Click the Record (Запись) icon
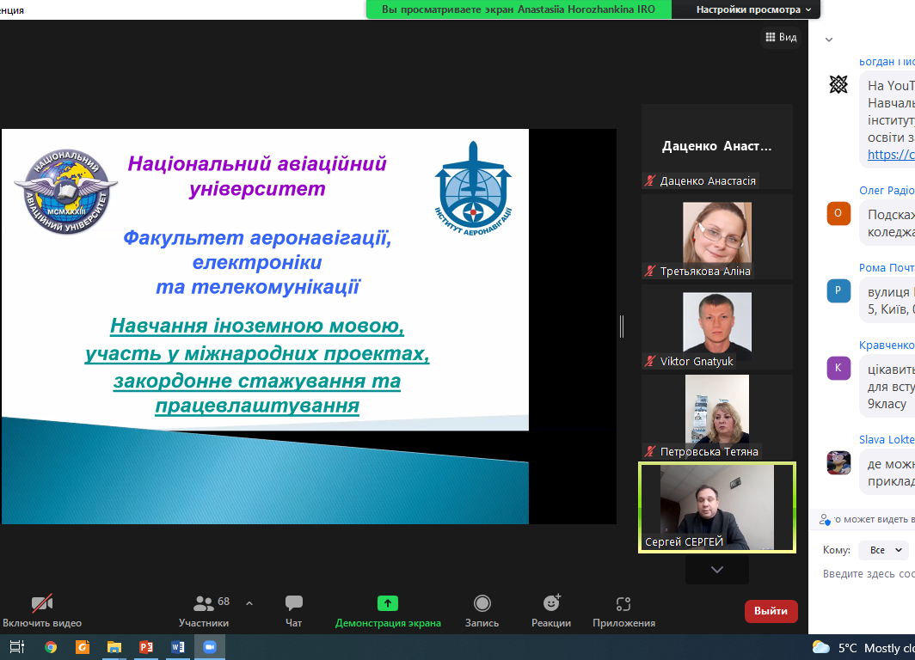915x660 pixels. tap(482, 604)
